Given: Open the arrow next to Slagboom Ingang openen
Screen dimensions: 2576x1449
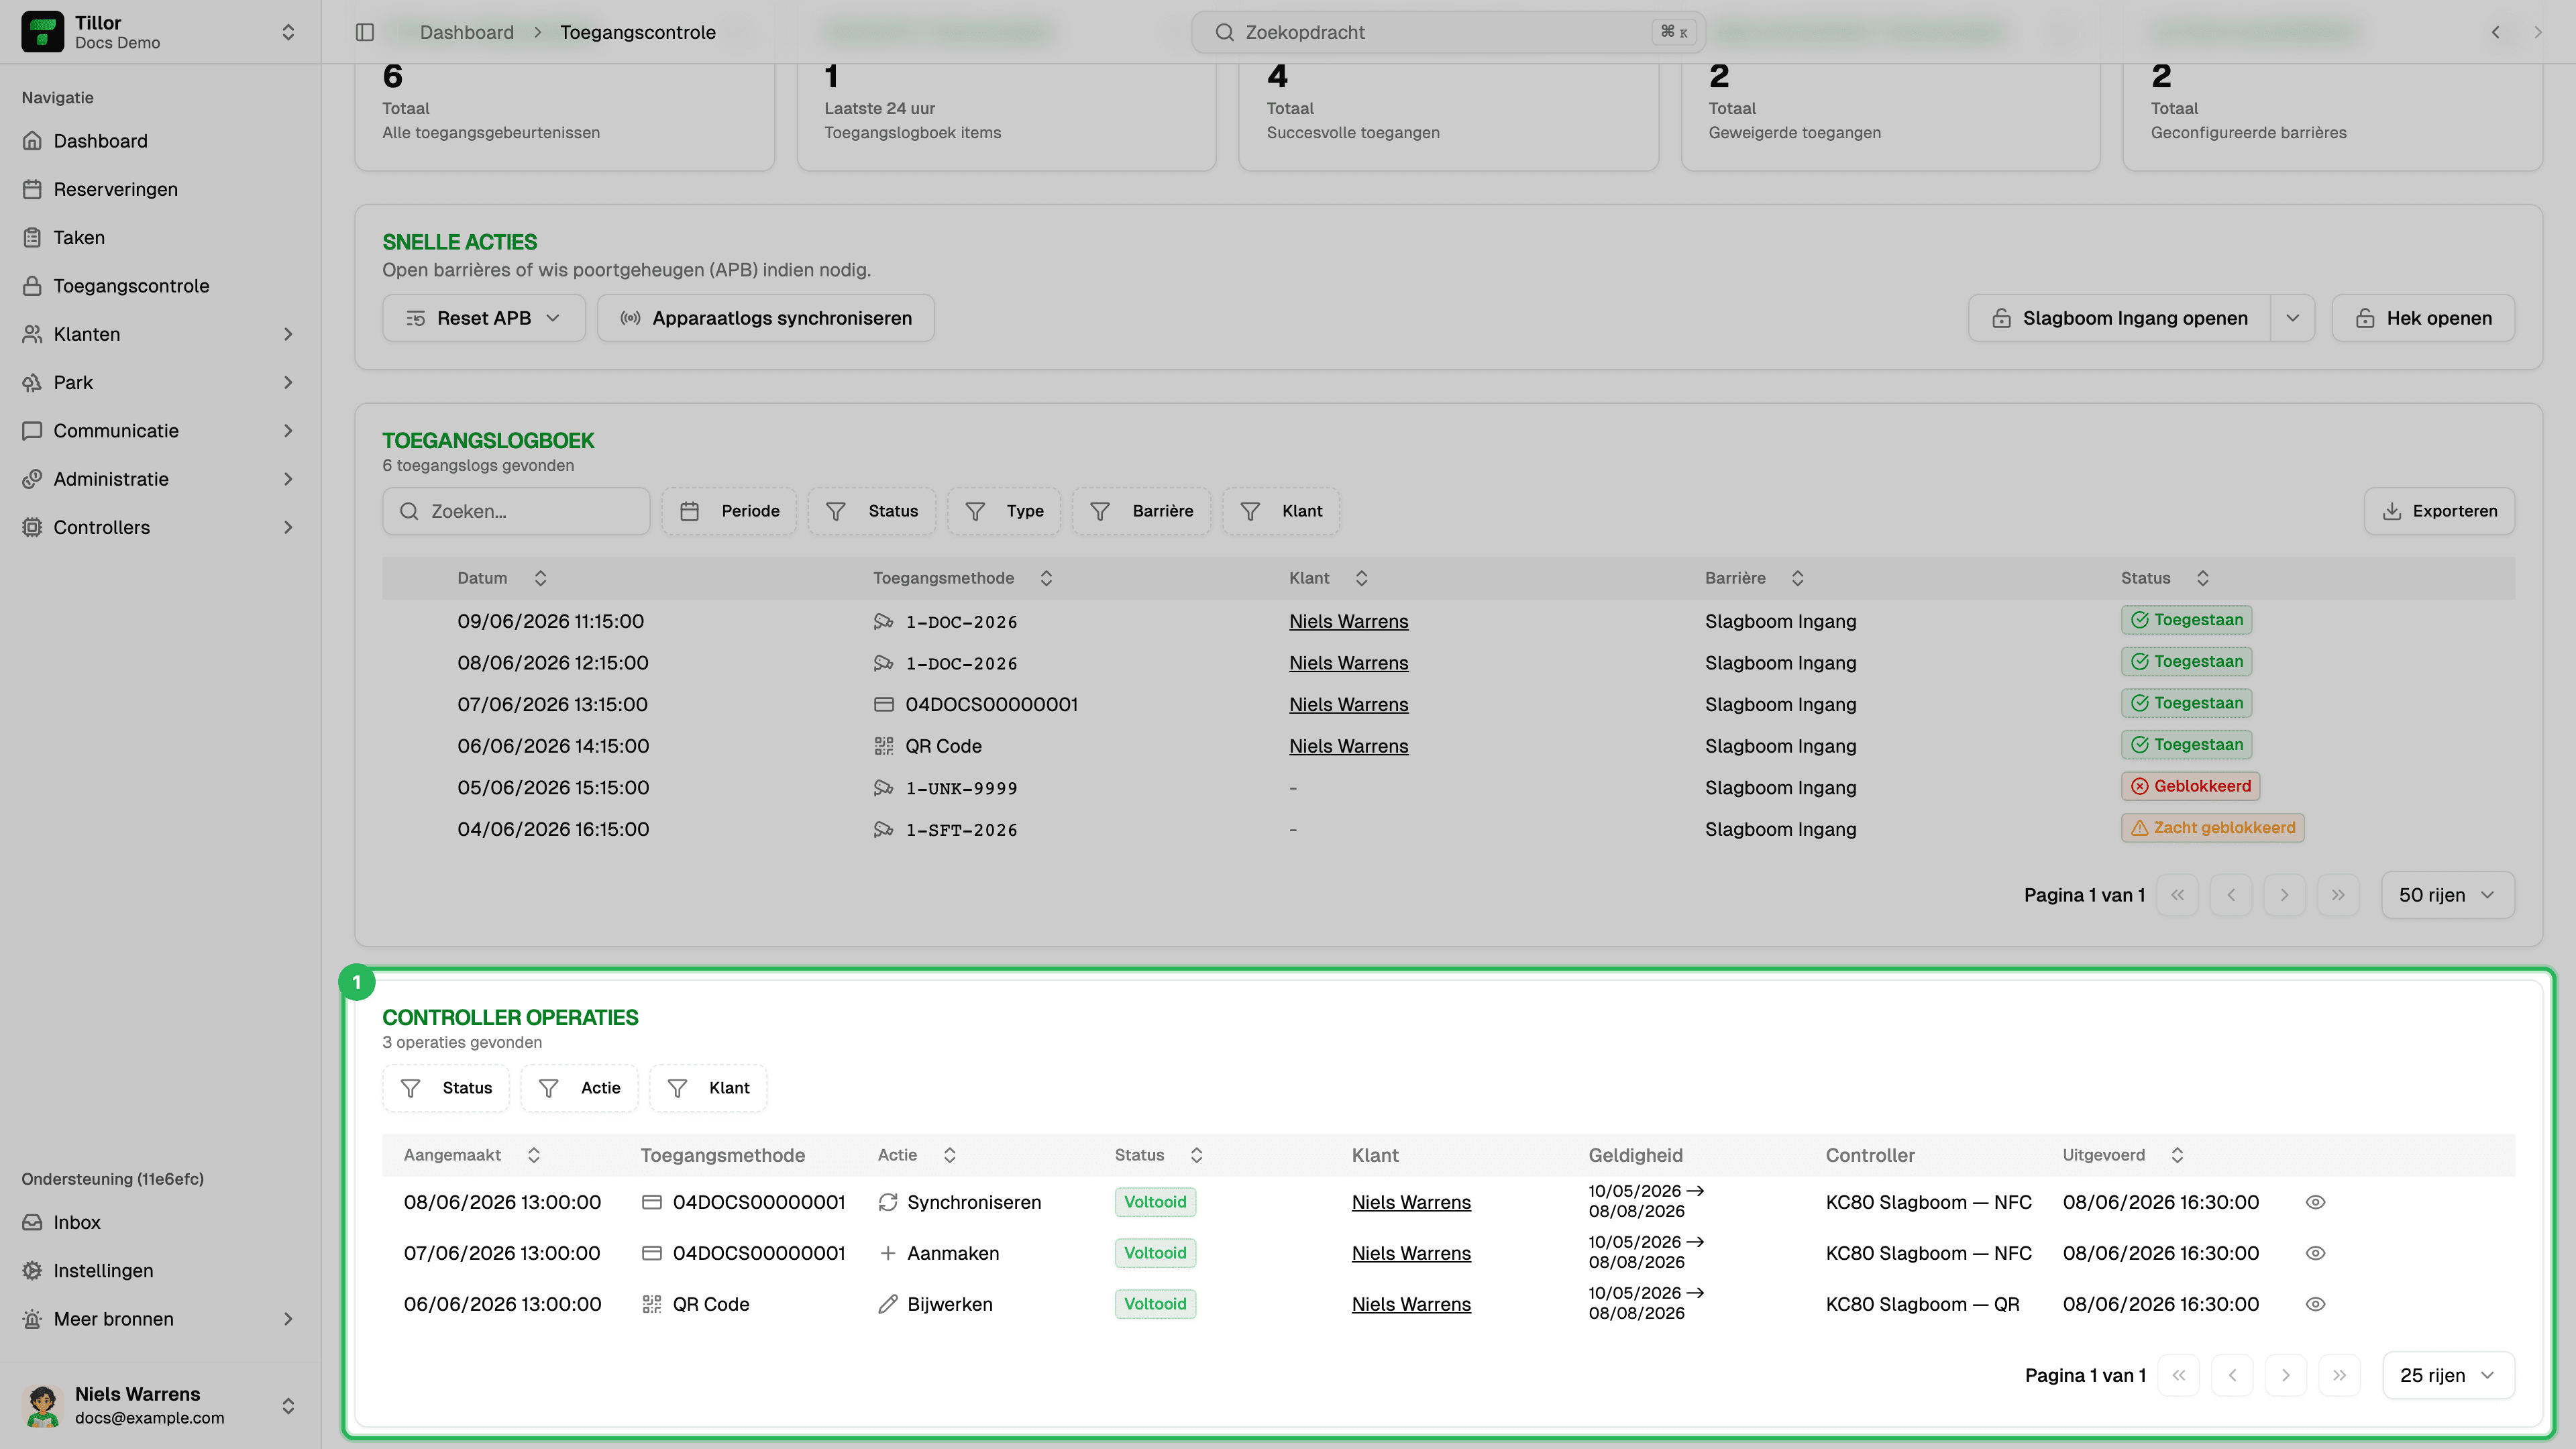Looking at the screenshot, I should click(x=2293, y=318).
